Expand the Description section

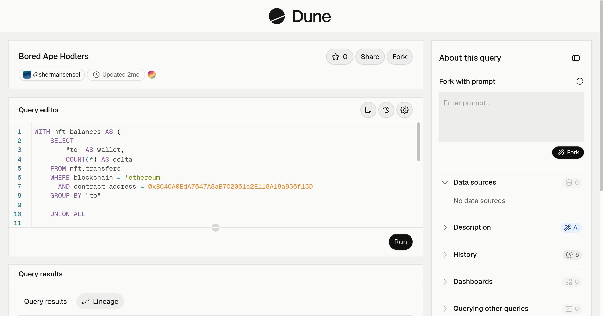[x=445, y=227]
